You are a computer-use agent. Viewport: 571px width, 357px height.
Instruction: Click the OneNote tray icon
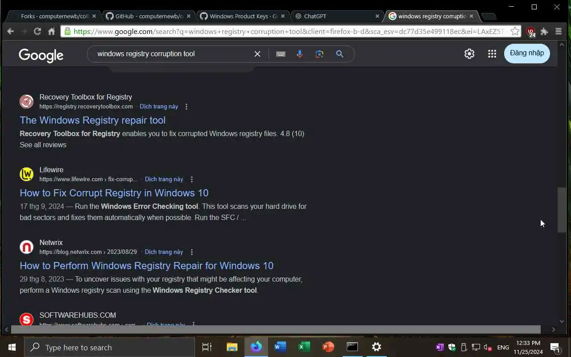[x=440, y=347]
